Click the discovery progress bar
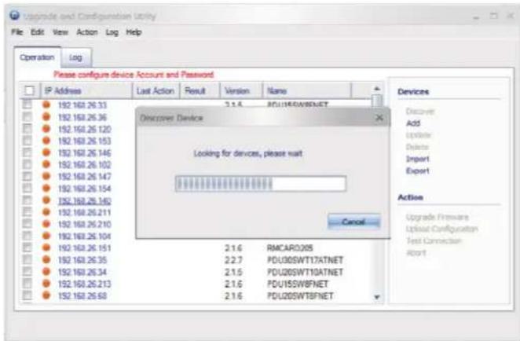520x341 pixels. click(261, 184)
